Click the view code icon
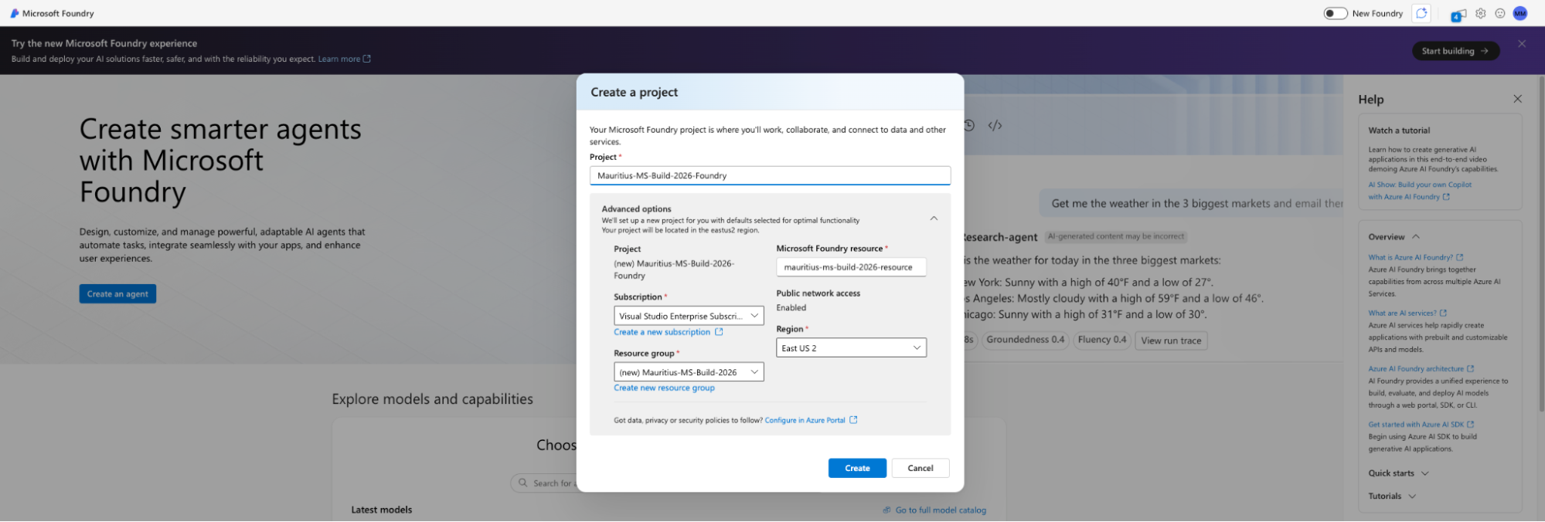This screenshot has width=1545, height=522. [995, 125]
